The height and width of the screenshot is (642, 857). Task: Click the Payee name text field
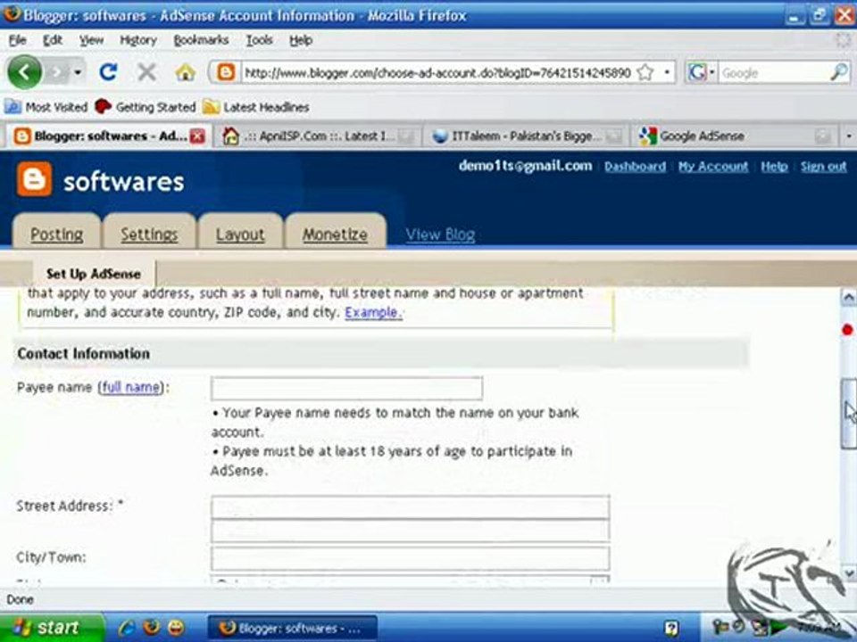pos(346,388)
